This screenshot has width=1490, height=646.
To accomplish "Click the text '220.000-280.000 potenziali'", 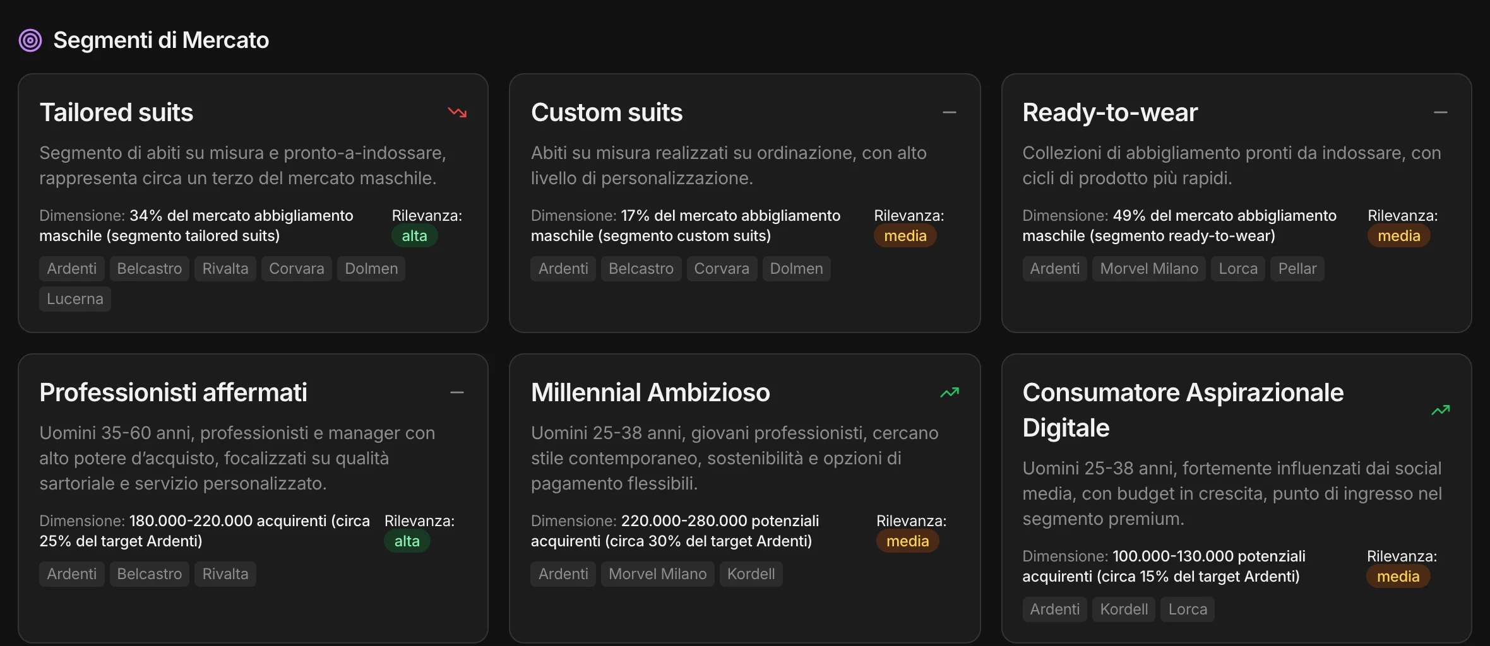I will [720, 521].
